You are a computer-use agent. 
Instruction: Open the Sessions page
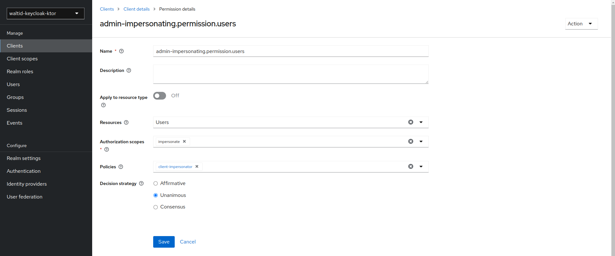[46, 110]
